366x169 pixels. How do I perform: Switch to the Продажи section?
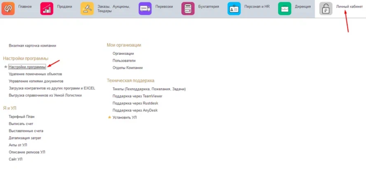tap(65, 7)
